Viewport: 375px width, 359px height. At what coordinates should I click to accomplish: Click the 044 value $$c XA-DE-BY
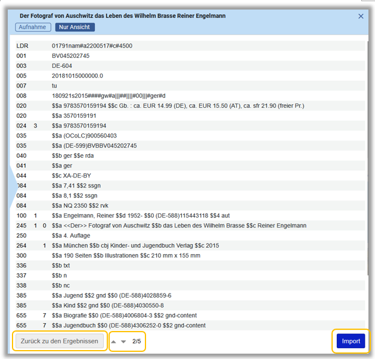pos(72,176)
